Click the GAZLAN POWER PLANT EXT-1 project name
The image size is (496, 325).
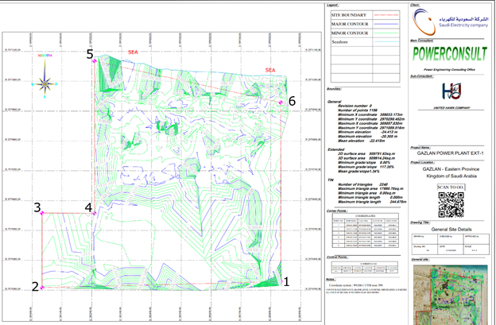pos(450,153)
